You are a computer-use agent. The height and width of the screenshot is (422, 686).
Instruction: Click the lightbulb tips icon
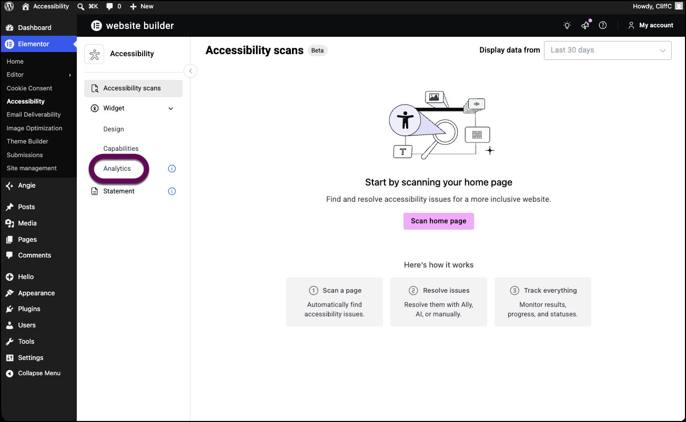567,25
